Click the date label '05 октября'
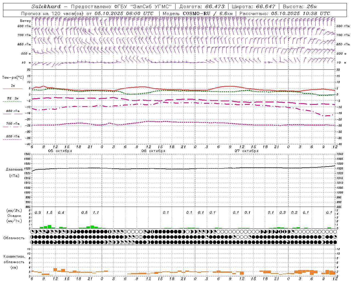 point(60,151)
